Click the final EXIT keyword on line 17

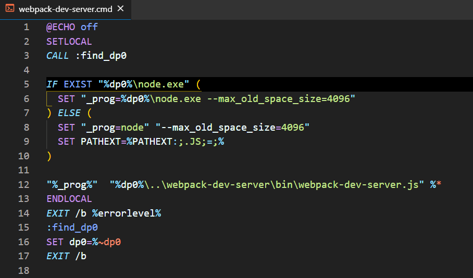click(x=58, y=256)
